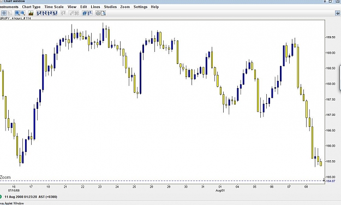Viewport: 341px width, 205px height.
Task: Click the Aug/01 date axis label
Action: 220,191
